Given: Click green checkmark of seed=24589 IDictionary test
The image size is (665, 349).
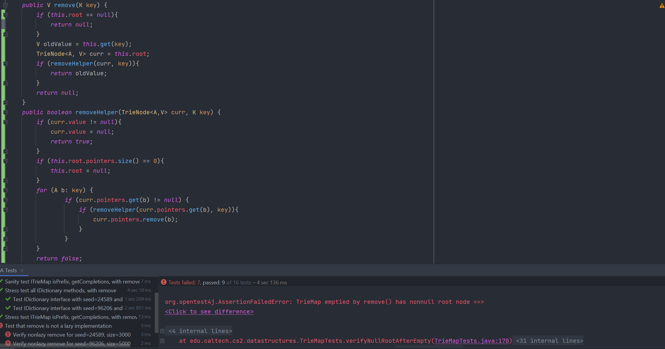Looking at the screenshot, I should pyautogui.click(x=8, y=299).
